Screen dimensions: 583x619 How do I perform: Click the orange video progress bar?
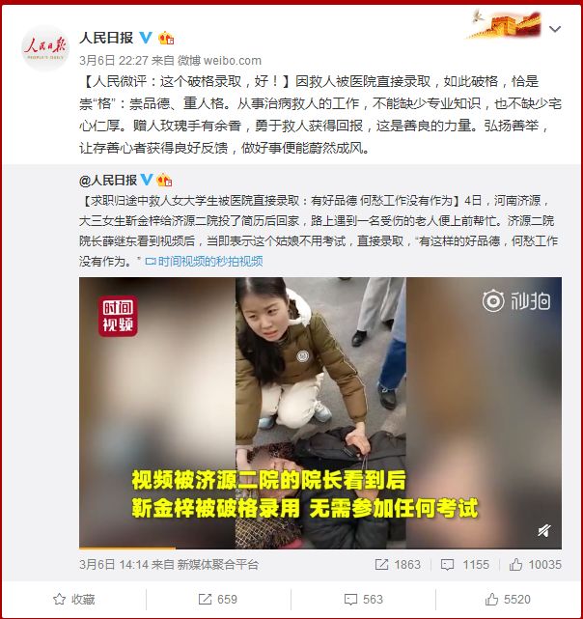coord(127,548)
